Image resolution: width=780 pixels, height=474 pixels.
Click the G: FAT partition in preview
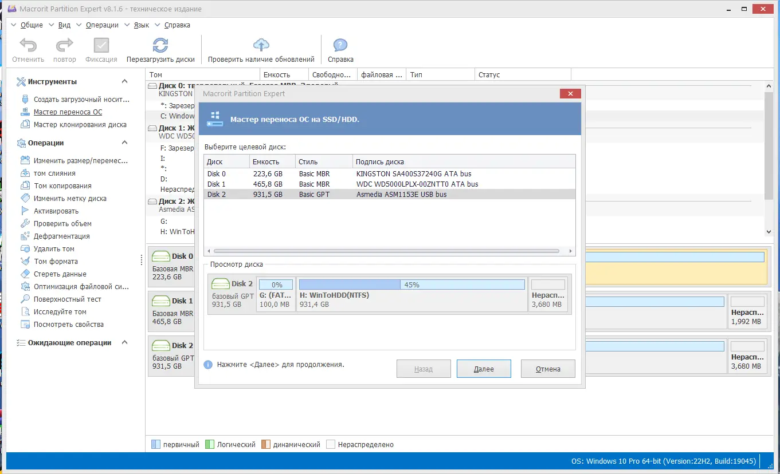tap(276, 294)
